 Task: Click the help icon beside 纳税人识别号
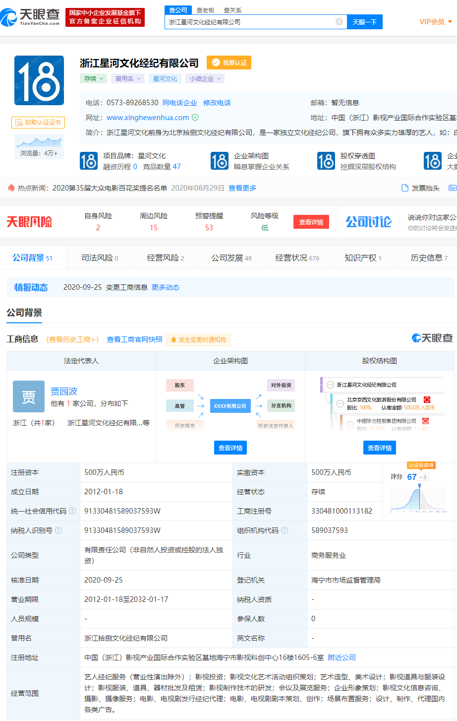[58, 530]
